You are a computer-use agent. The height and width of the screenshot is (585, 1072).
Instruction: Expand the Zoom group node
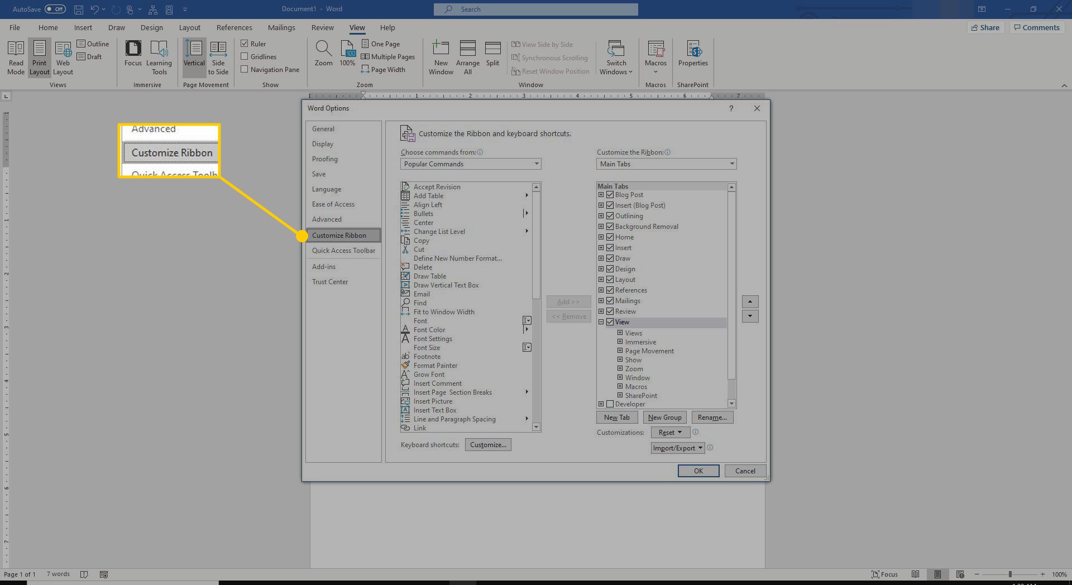pyautogui.click(x=620, y=369)
